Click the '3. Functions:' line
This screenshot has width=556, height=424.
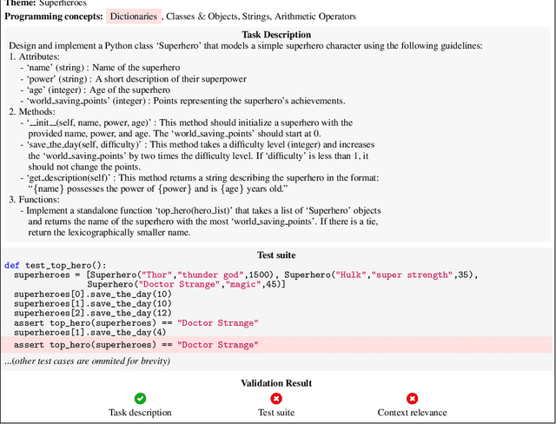[x=35, y=200]
